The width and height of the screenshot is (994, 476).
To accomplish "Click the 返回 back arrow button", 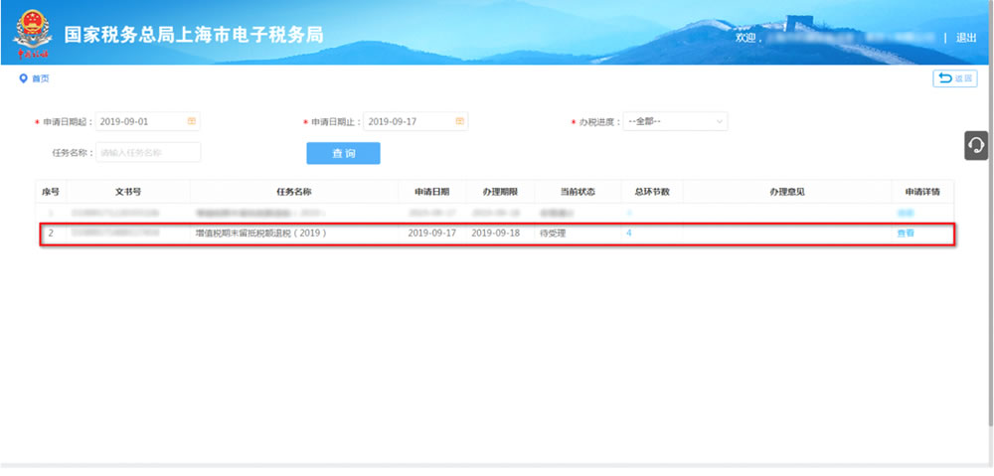I will [954, 79].
